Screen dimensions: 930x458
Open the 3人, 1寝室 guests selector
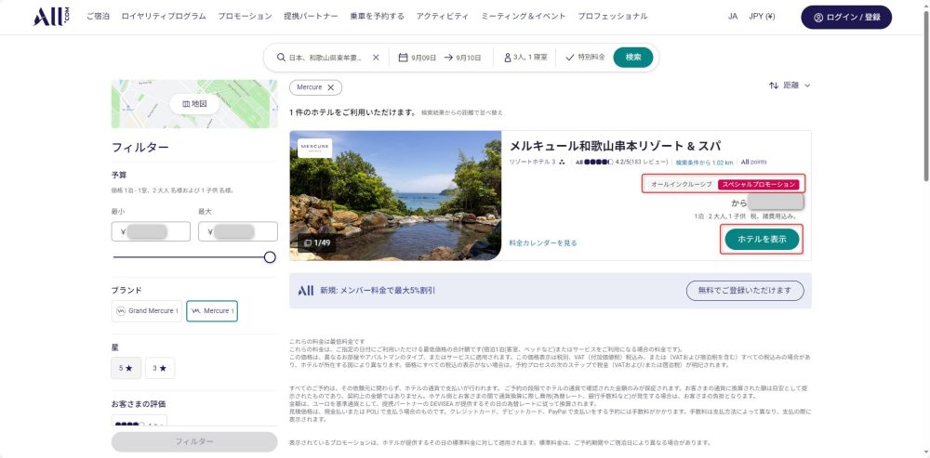click(x=525, y=58)
